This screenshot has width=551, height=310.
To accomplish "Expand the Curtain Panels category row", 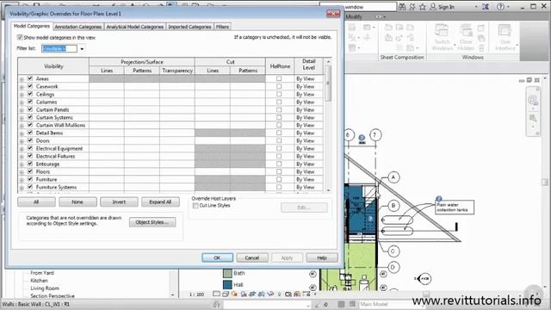I will (x=22, y=110).
